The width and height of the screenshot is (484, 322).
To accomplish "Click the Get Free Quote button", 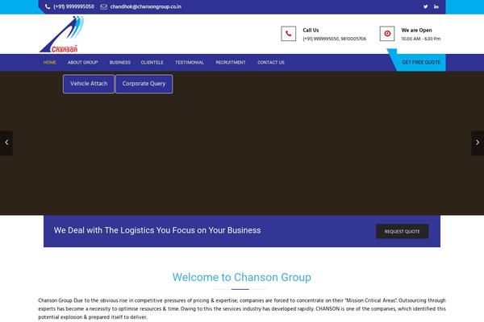I will click(421, 62).
